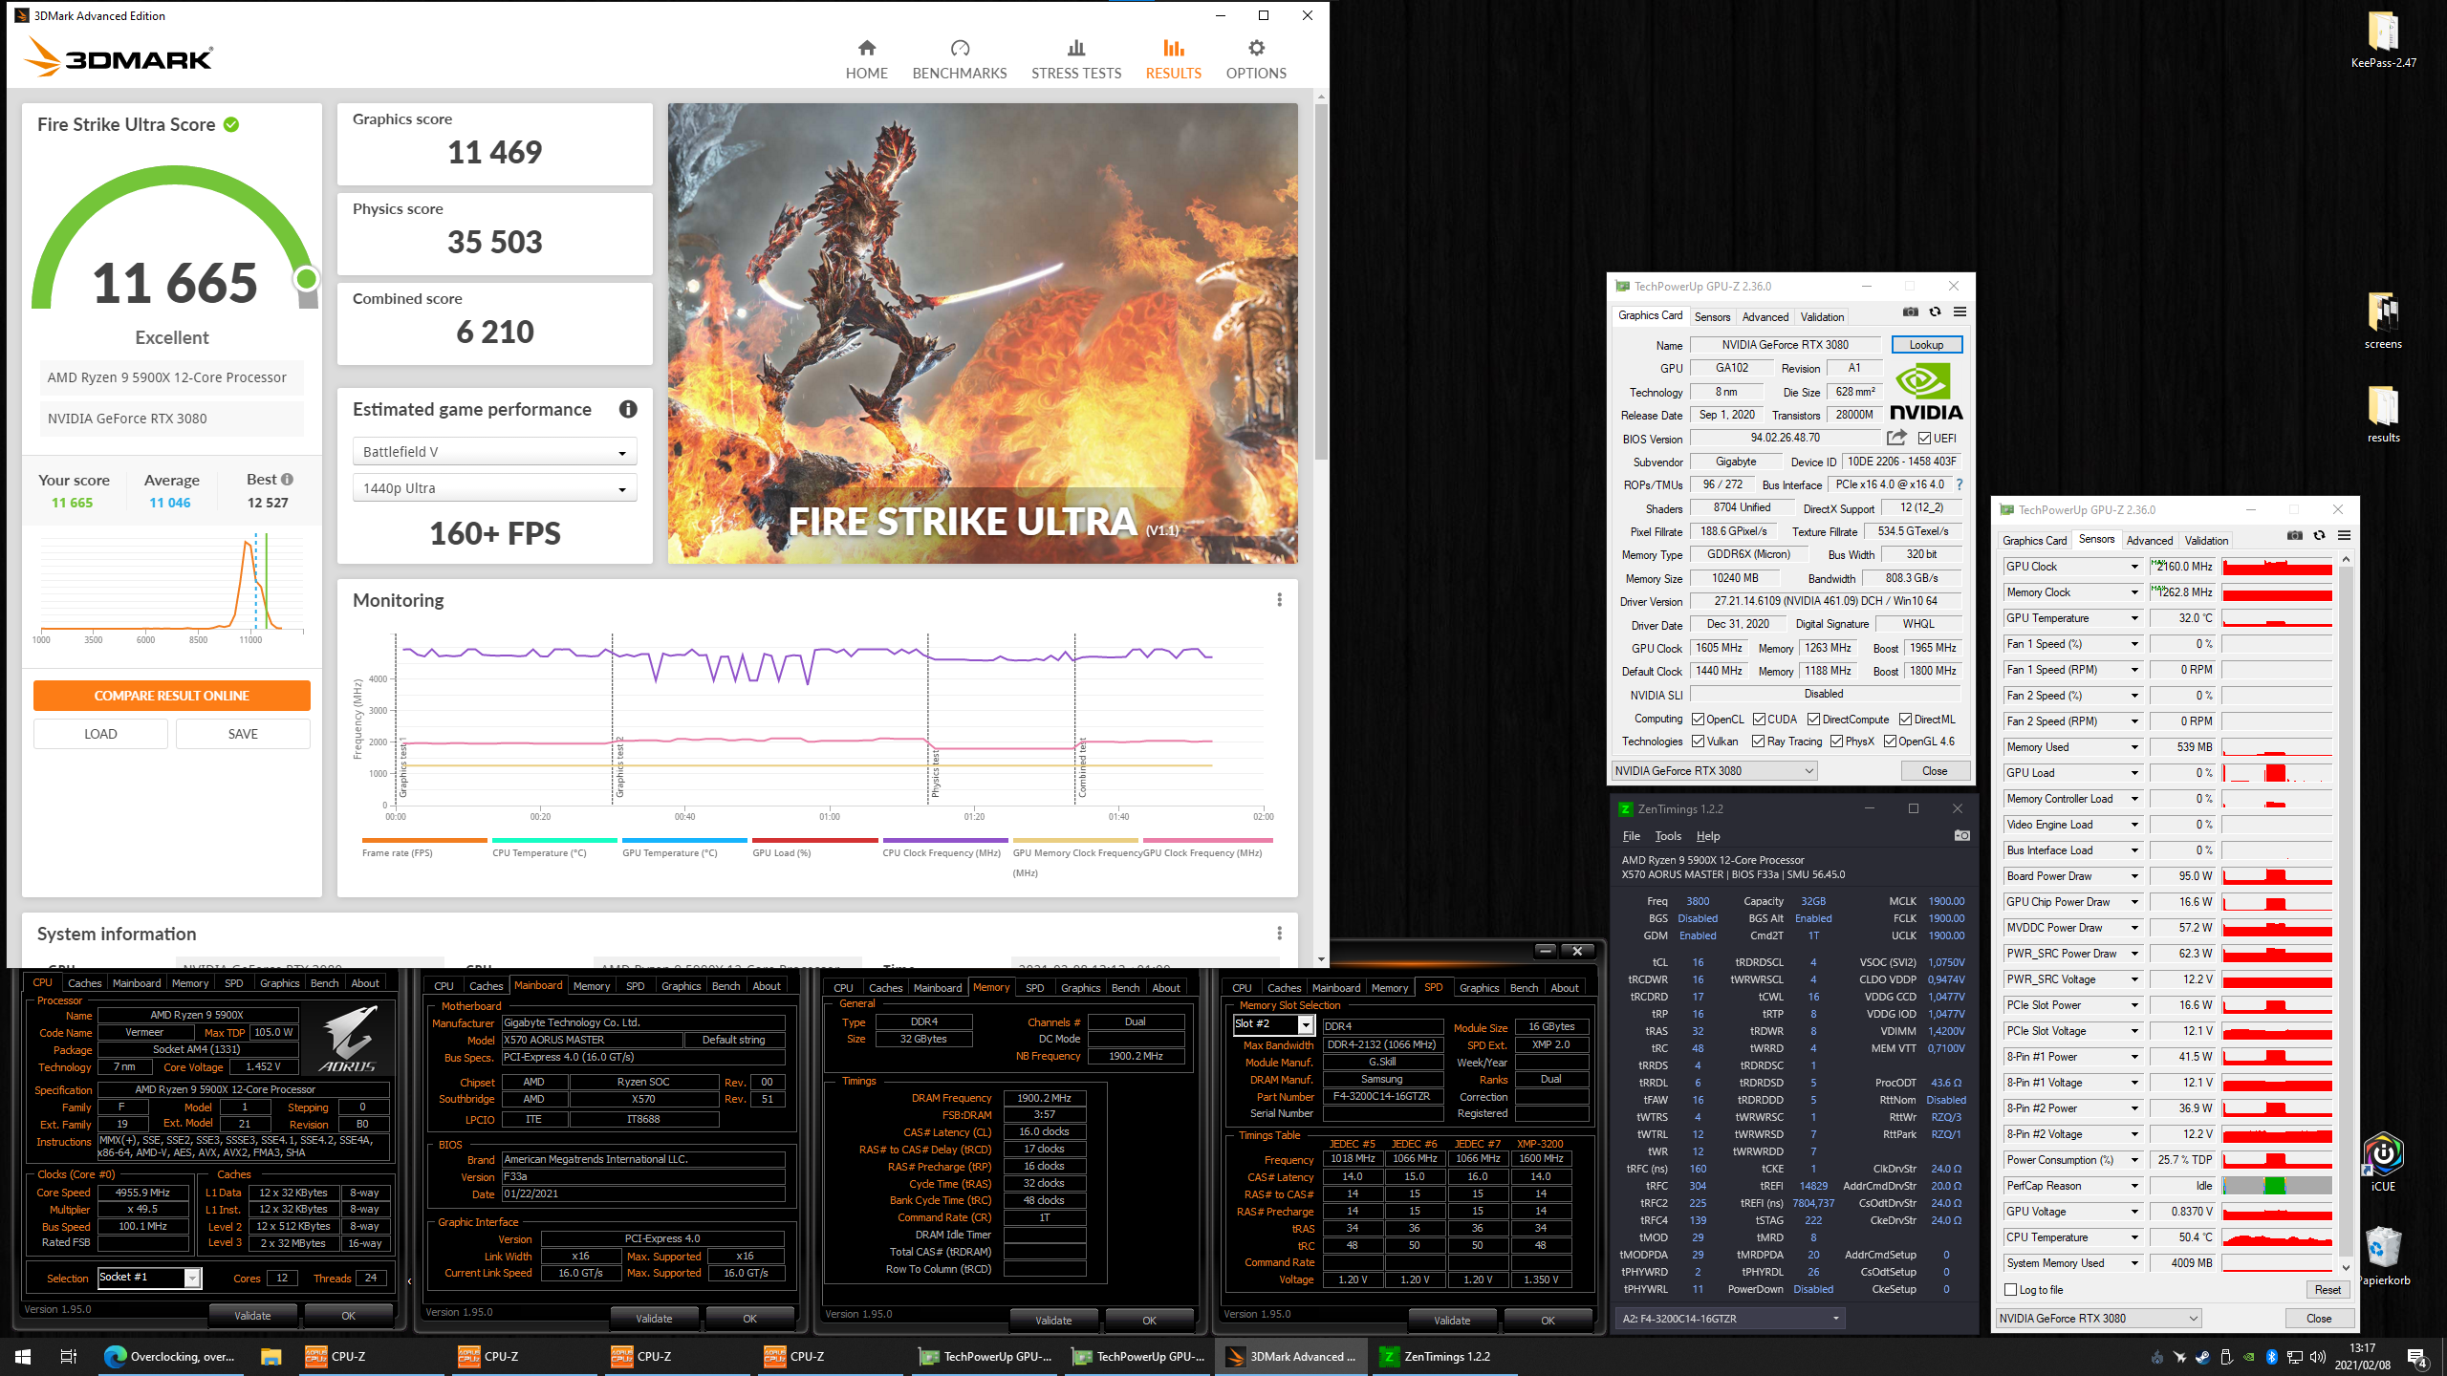Click the Lookup button in GPU-Z
This screenshot has height=1376, width=2447.
pyautogui.click(x=1926, y=345)
